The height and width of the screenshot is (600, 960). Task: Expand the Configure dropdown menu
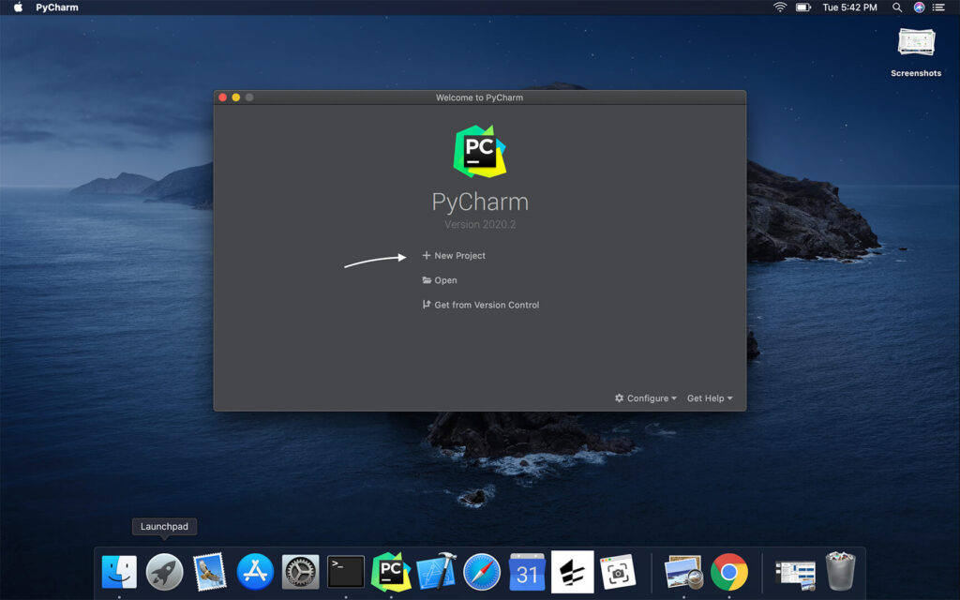point(646,397)
